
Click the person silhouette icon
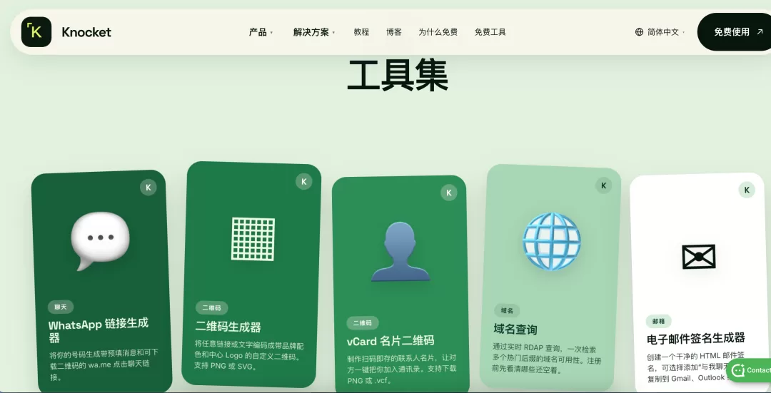(x=400, y=252)
